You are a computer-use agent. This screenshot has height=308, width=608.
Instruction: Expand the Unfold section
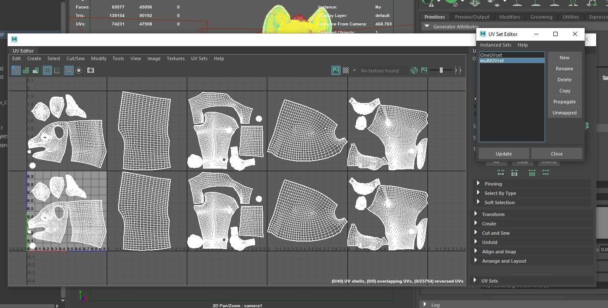coord(532,242)
